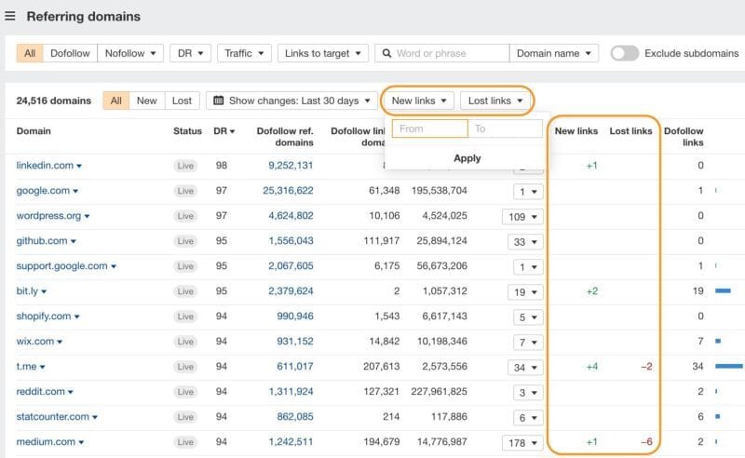
Task: Click the Apply button
Action: pyautogui.click(x=467, y=157)
